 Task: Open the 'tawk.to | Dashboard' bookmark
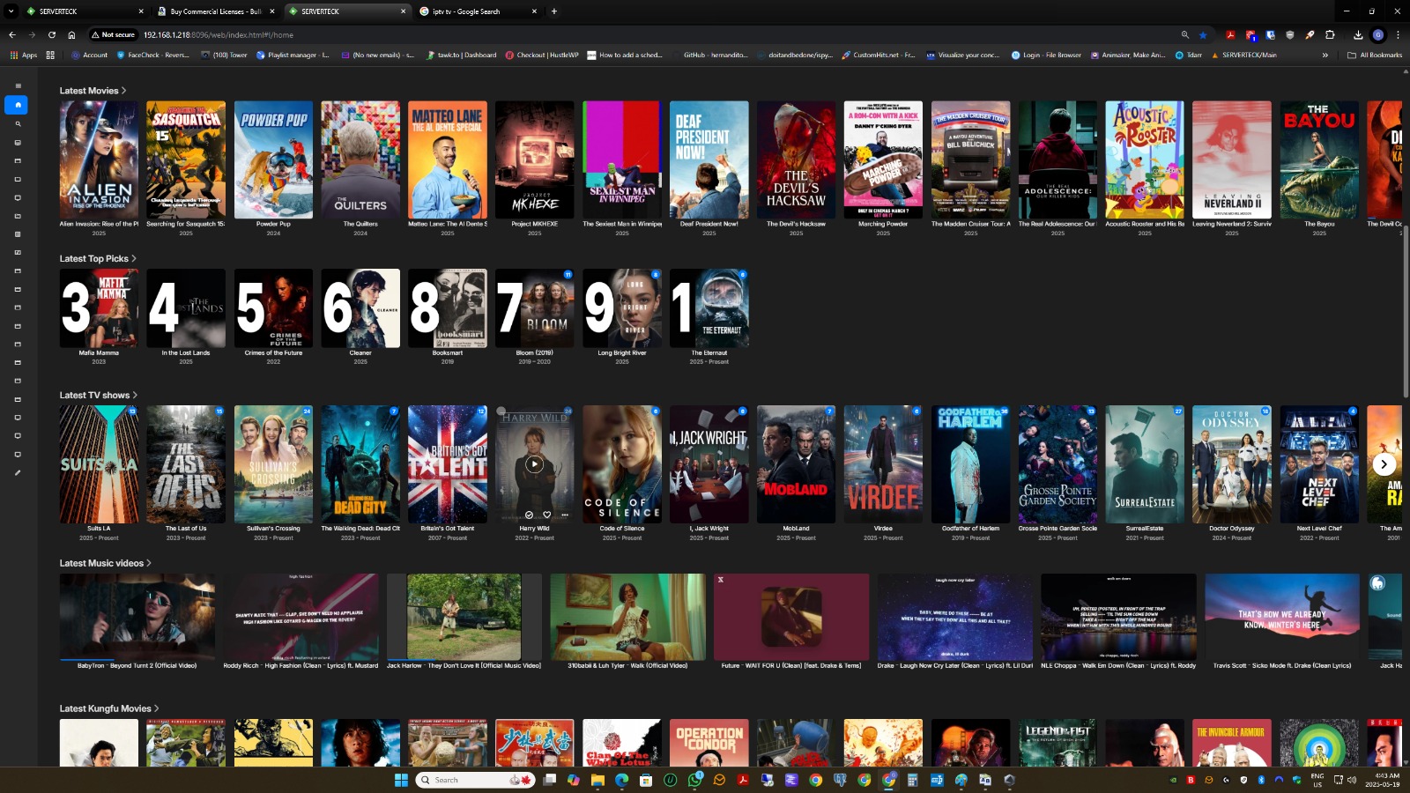461,55
